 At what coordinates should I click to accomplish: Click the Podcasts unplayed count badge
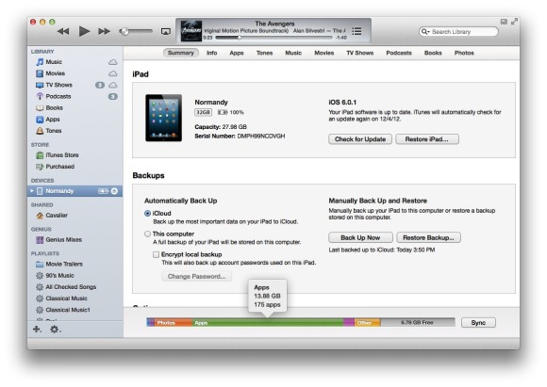tap(112, 96)
